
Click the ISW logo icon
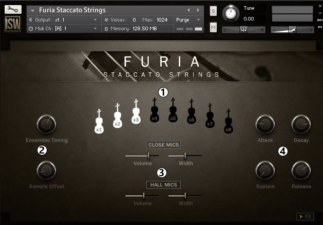[x=13, y=24]
